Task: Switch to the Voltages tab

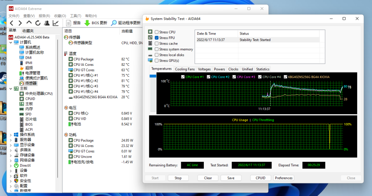Action: [204, 69]
